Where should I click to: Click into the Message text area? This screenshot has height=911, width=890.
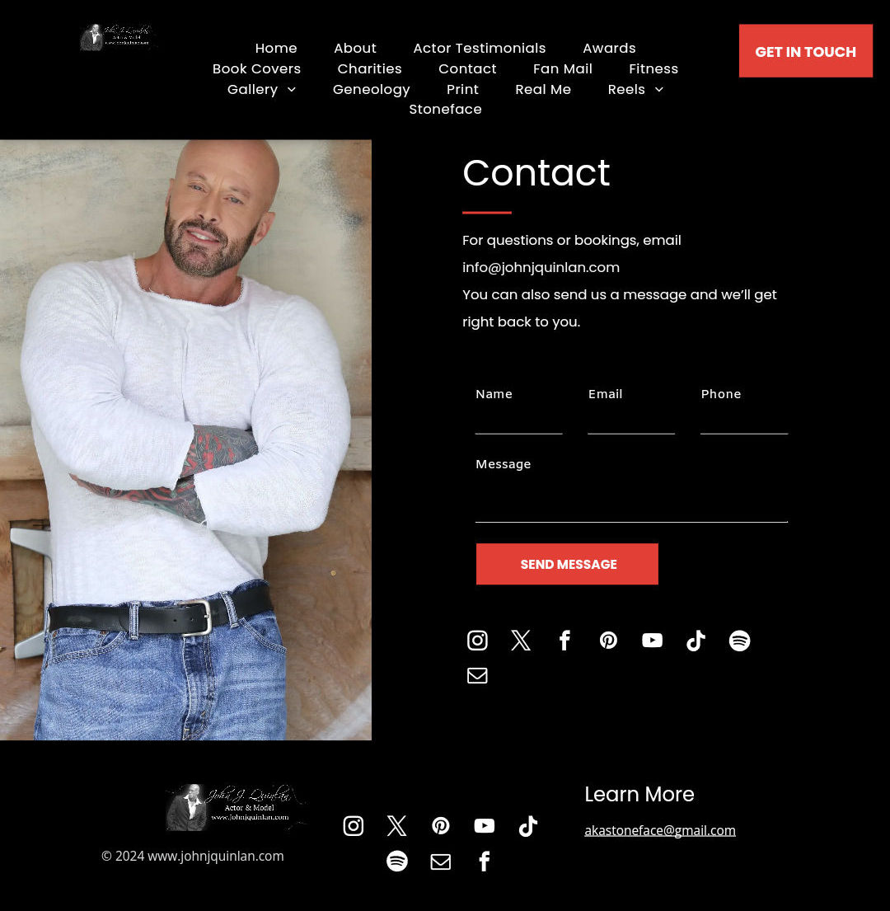point(631,500)
